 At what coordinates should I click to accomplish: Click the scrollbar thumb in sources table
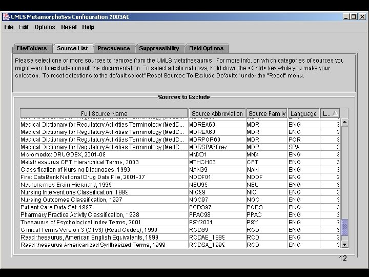coord(345,227)
